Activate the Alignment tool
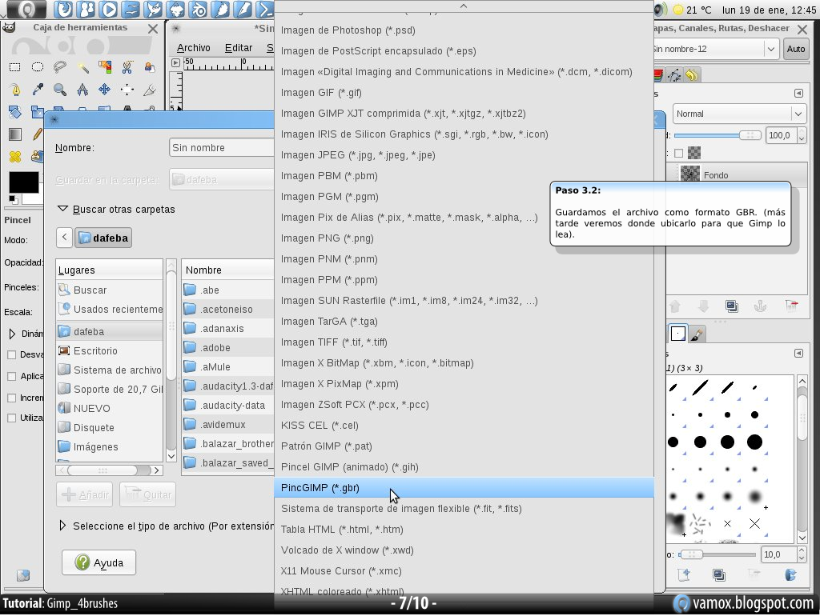 click(127, 90)
